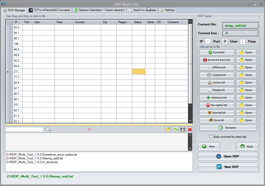265x186 pixels.
Task: Click the yellow progress bar under the grid
Action: point(99,125)
